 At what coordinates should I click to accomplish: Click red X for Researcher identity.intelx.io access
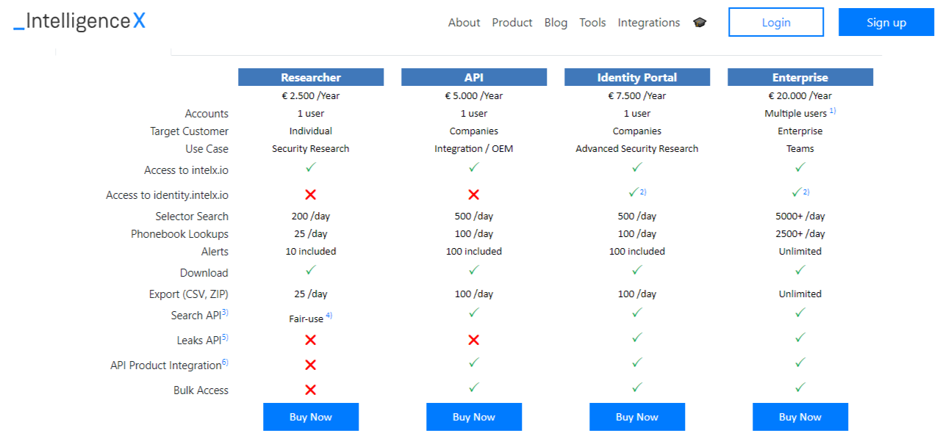(311, 194)
